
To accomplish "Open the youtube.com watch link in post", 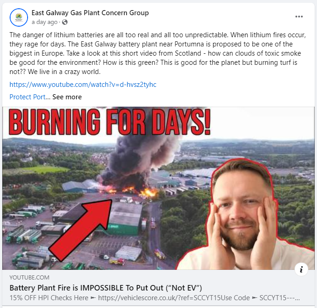I will (x=83, y=85).
